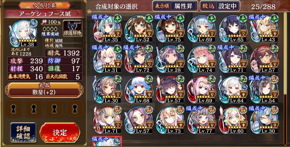Select the Lv.60 rainbow-haired character
This screenshot has height=147, width=290.
click(233, 120)
